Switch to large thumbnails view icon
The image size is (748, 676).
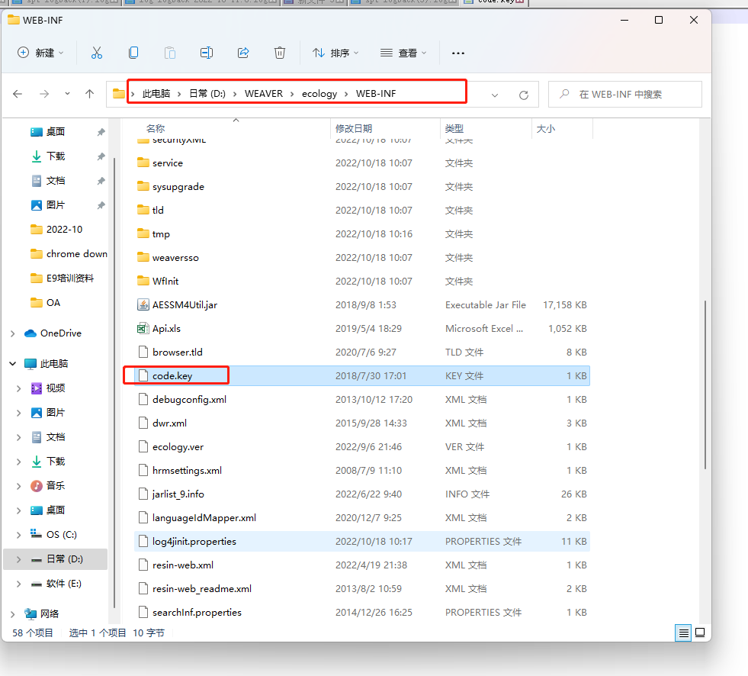[x=700, y=633]
